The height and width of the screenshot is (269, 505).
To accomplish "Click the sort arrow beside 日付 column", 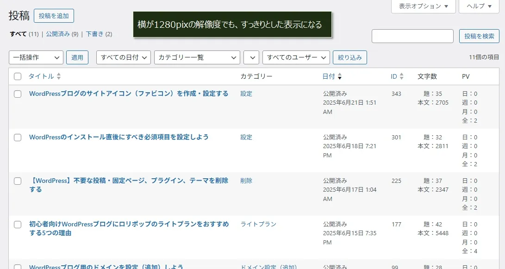I will tap(340, 76).
